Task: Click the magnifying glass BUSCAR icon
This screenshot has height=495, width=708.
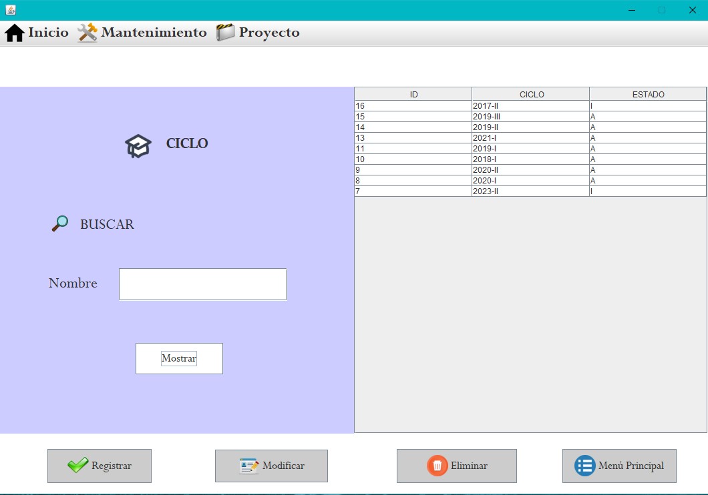Action: [60, 223]
